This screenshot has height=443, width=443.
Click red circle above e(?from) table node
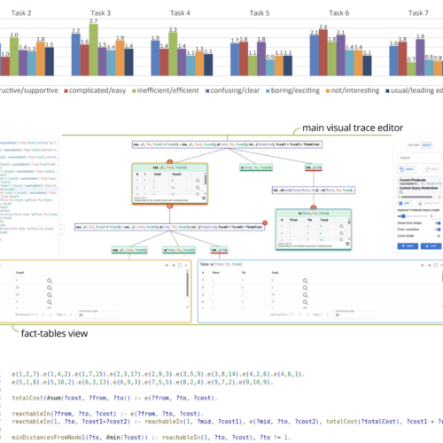[314, 207]
